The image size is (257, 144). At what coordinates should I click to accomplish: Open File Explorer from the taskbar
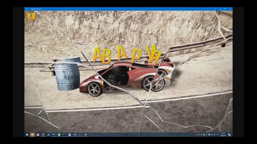click(32, 135)
